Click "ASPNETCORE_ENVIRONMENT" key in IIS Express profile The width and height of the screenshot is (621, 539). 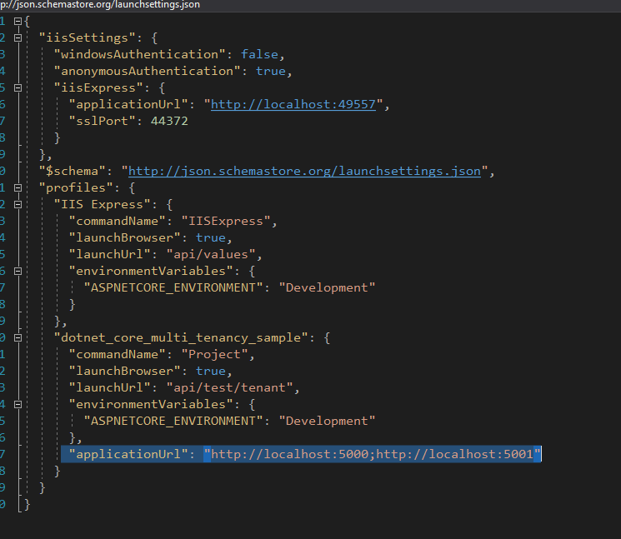coord(173,287)
